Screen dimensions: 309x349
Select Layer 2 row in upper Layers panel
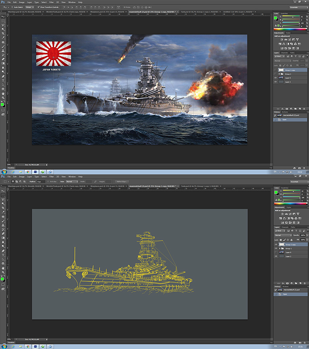coord(290,82)
